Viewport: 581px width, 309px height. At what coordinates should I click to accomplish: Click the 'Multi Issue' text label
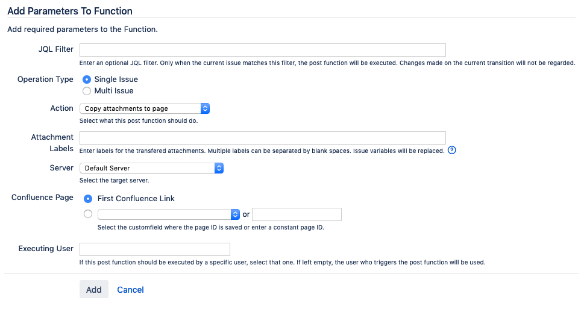(114, 91)
